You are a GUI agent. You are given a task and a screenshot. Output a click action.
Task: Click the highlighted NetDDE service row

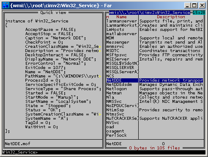pos(155,80)
